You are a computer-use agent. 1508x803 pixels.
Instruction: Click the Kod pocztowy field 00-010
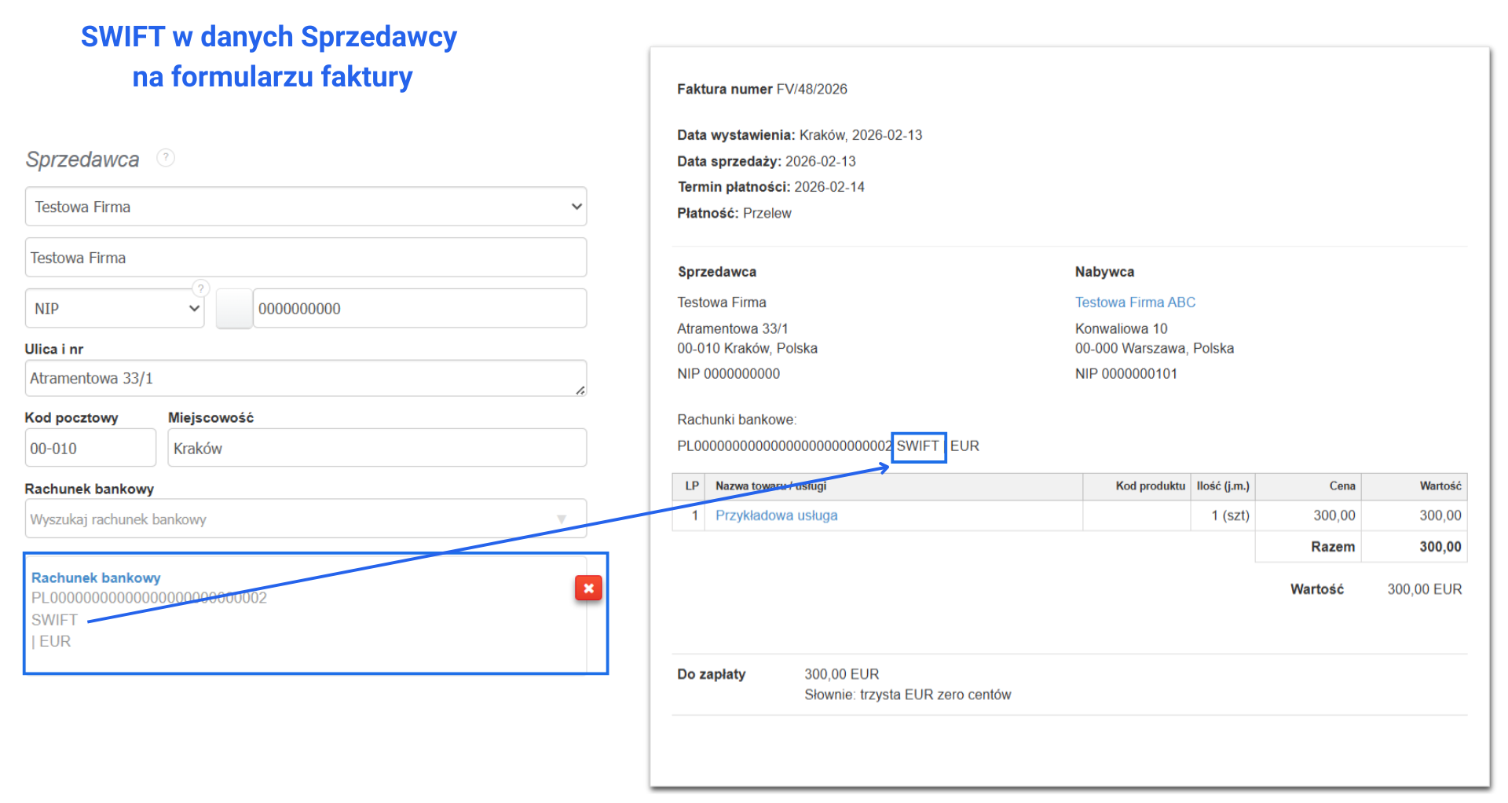(90, 448)
